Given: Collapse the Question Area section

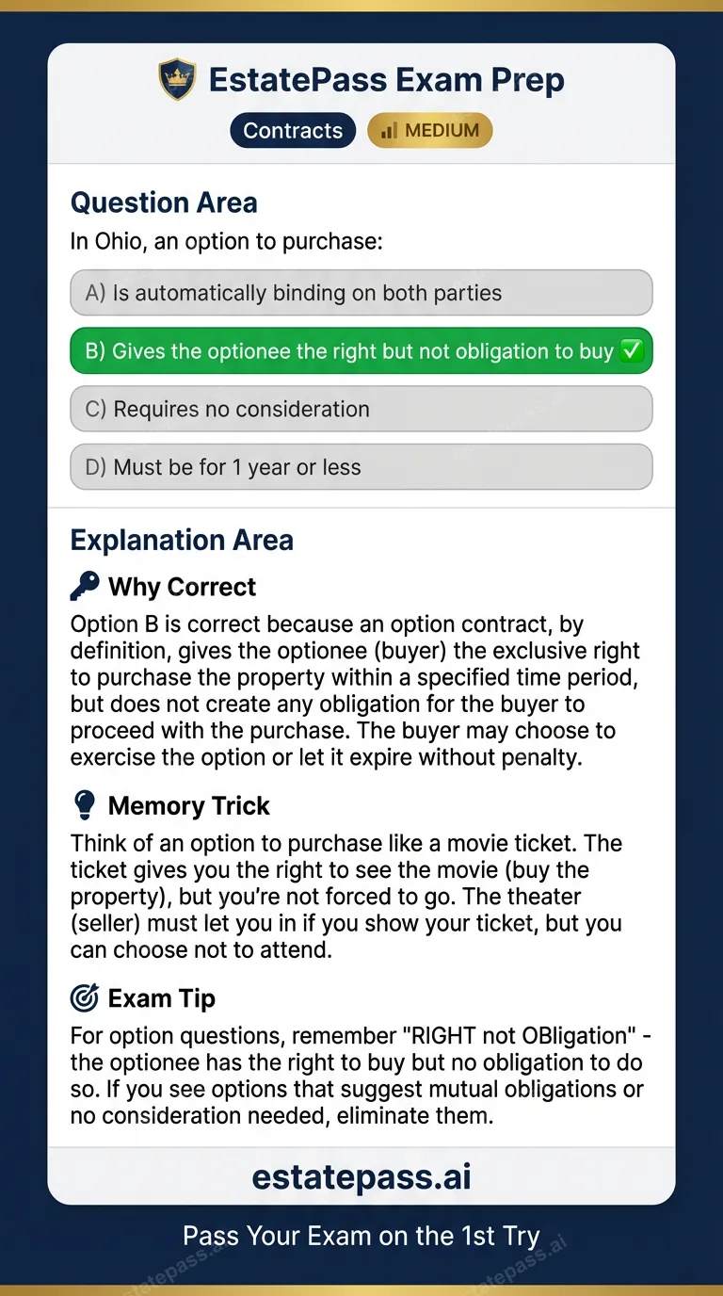Looking at the screenshot, I should [164, 202].
